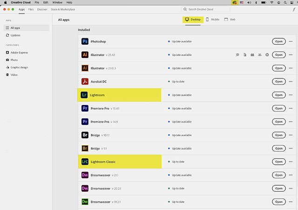The image size is (298, 210).
Task: Click the Creative Cloud menu bar status icon
Action: tap(235, 2)
